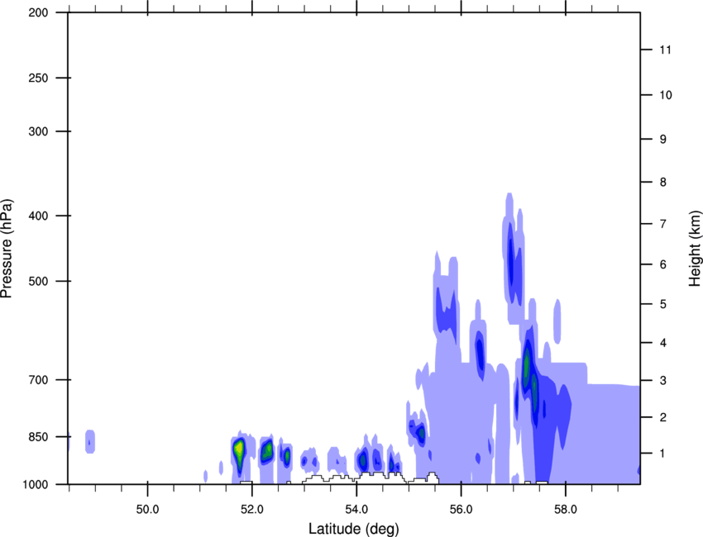Click pressure tick label 500

[x=38, y=281]
